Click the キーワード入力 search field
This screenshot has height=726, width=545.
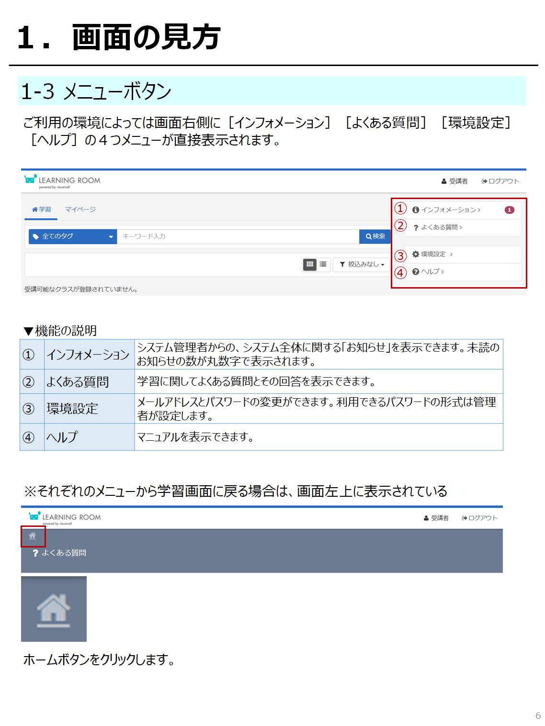tap(238, 236)
